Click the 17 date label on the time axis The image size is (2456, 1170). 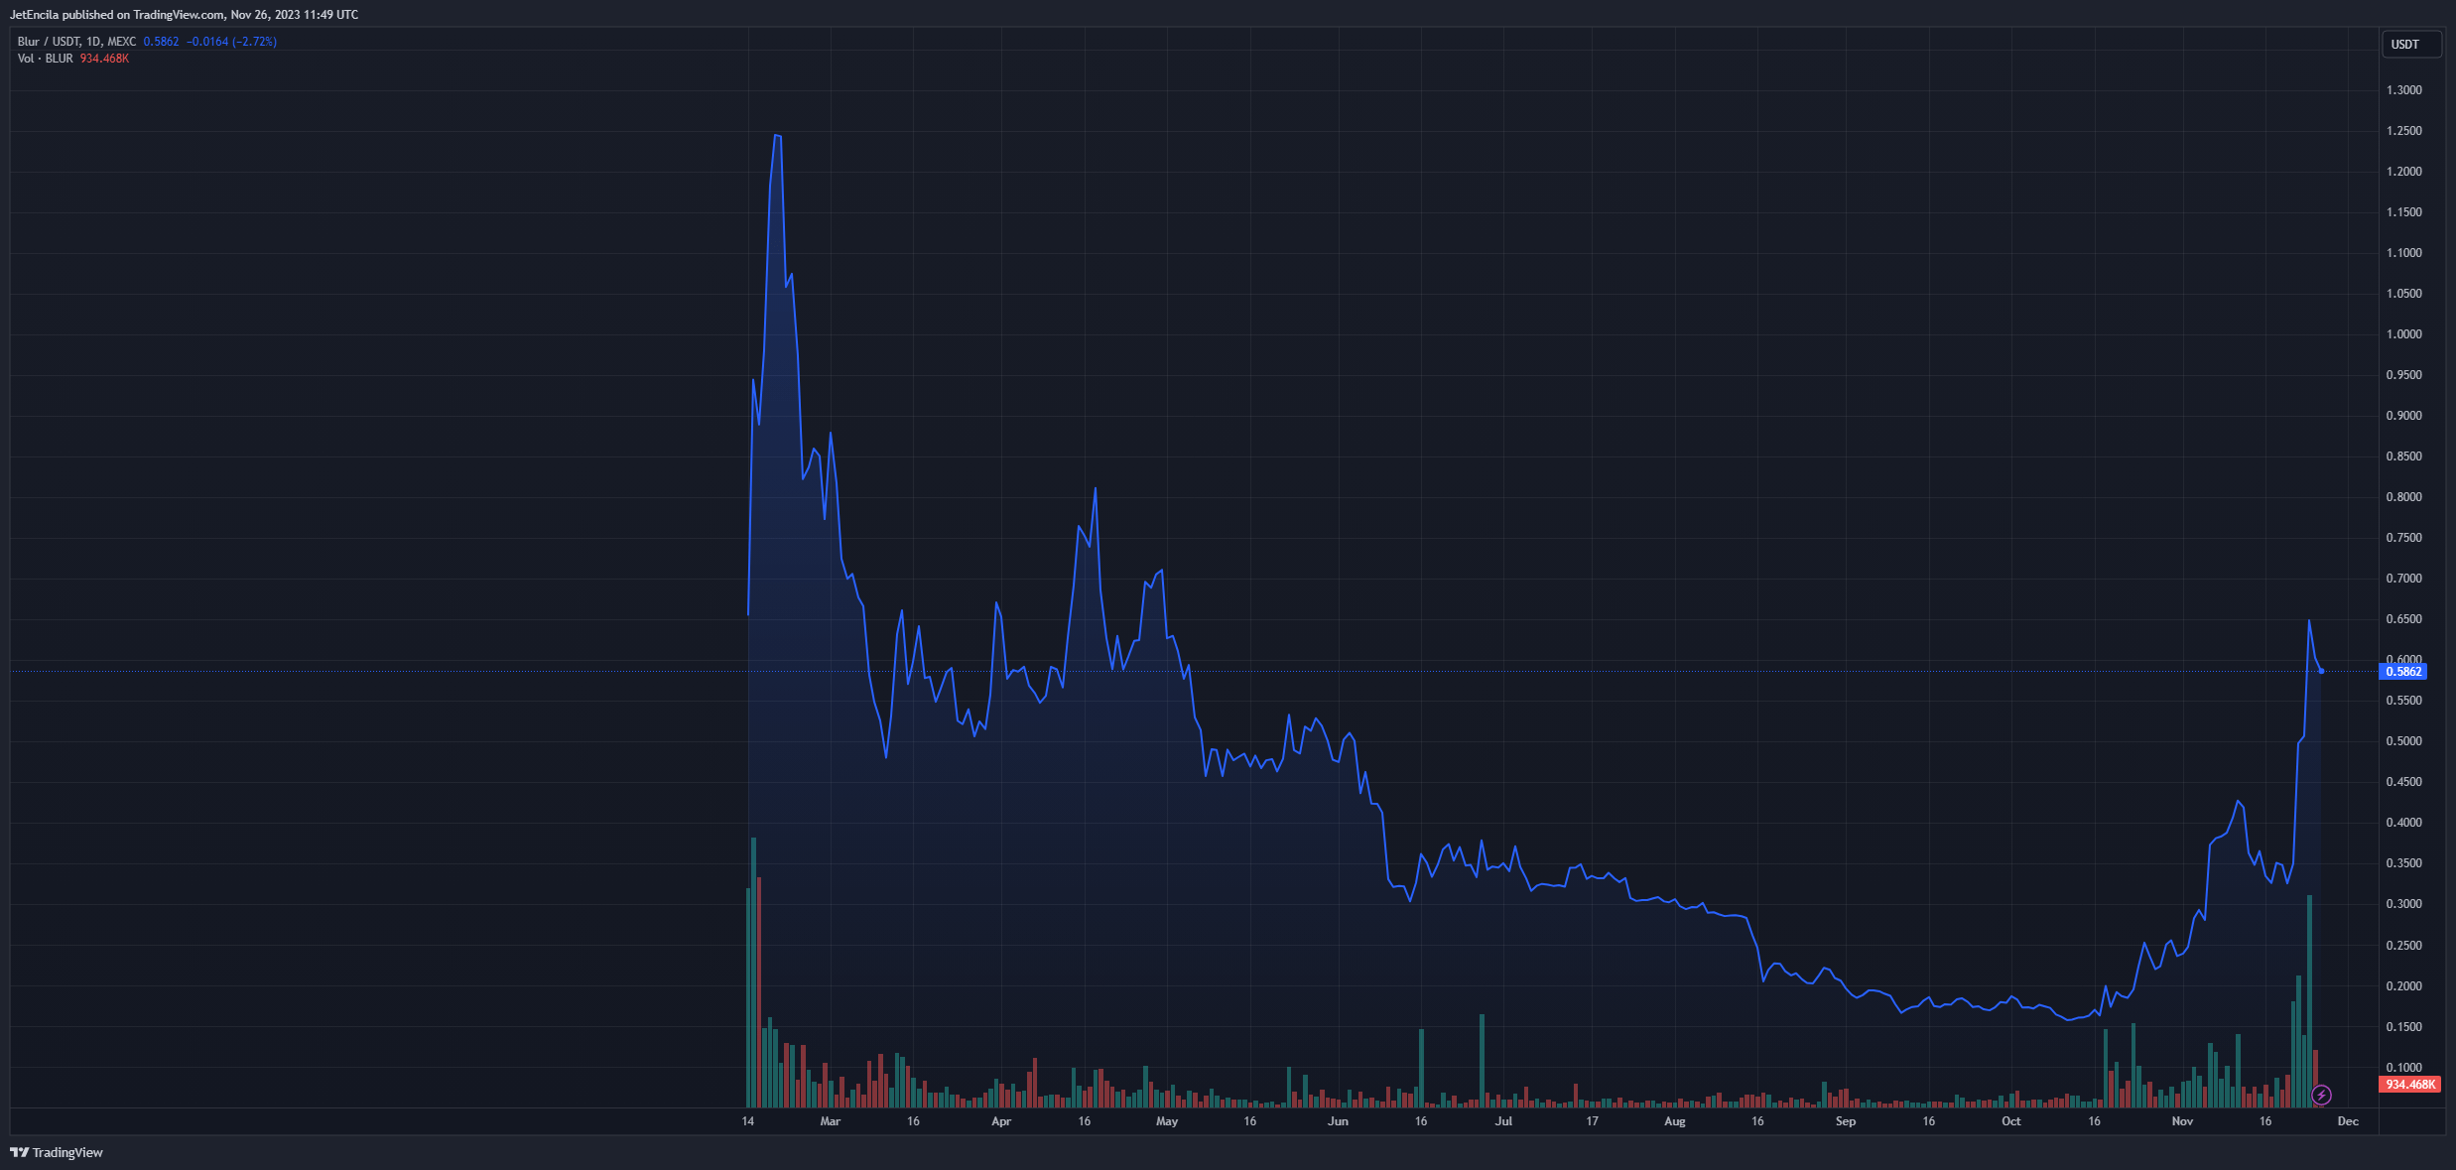[1592, 1121]
